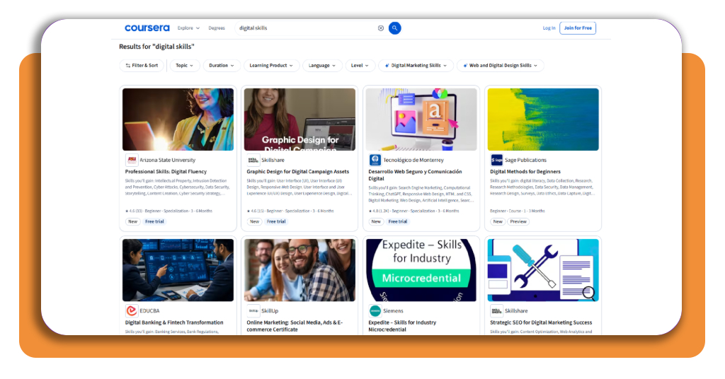Expand the Duration filter
The height and width of the screenshot is (379, 725).
pyautogui.click(x=222, y=66)
